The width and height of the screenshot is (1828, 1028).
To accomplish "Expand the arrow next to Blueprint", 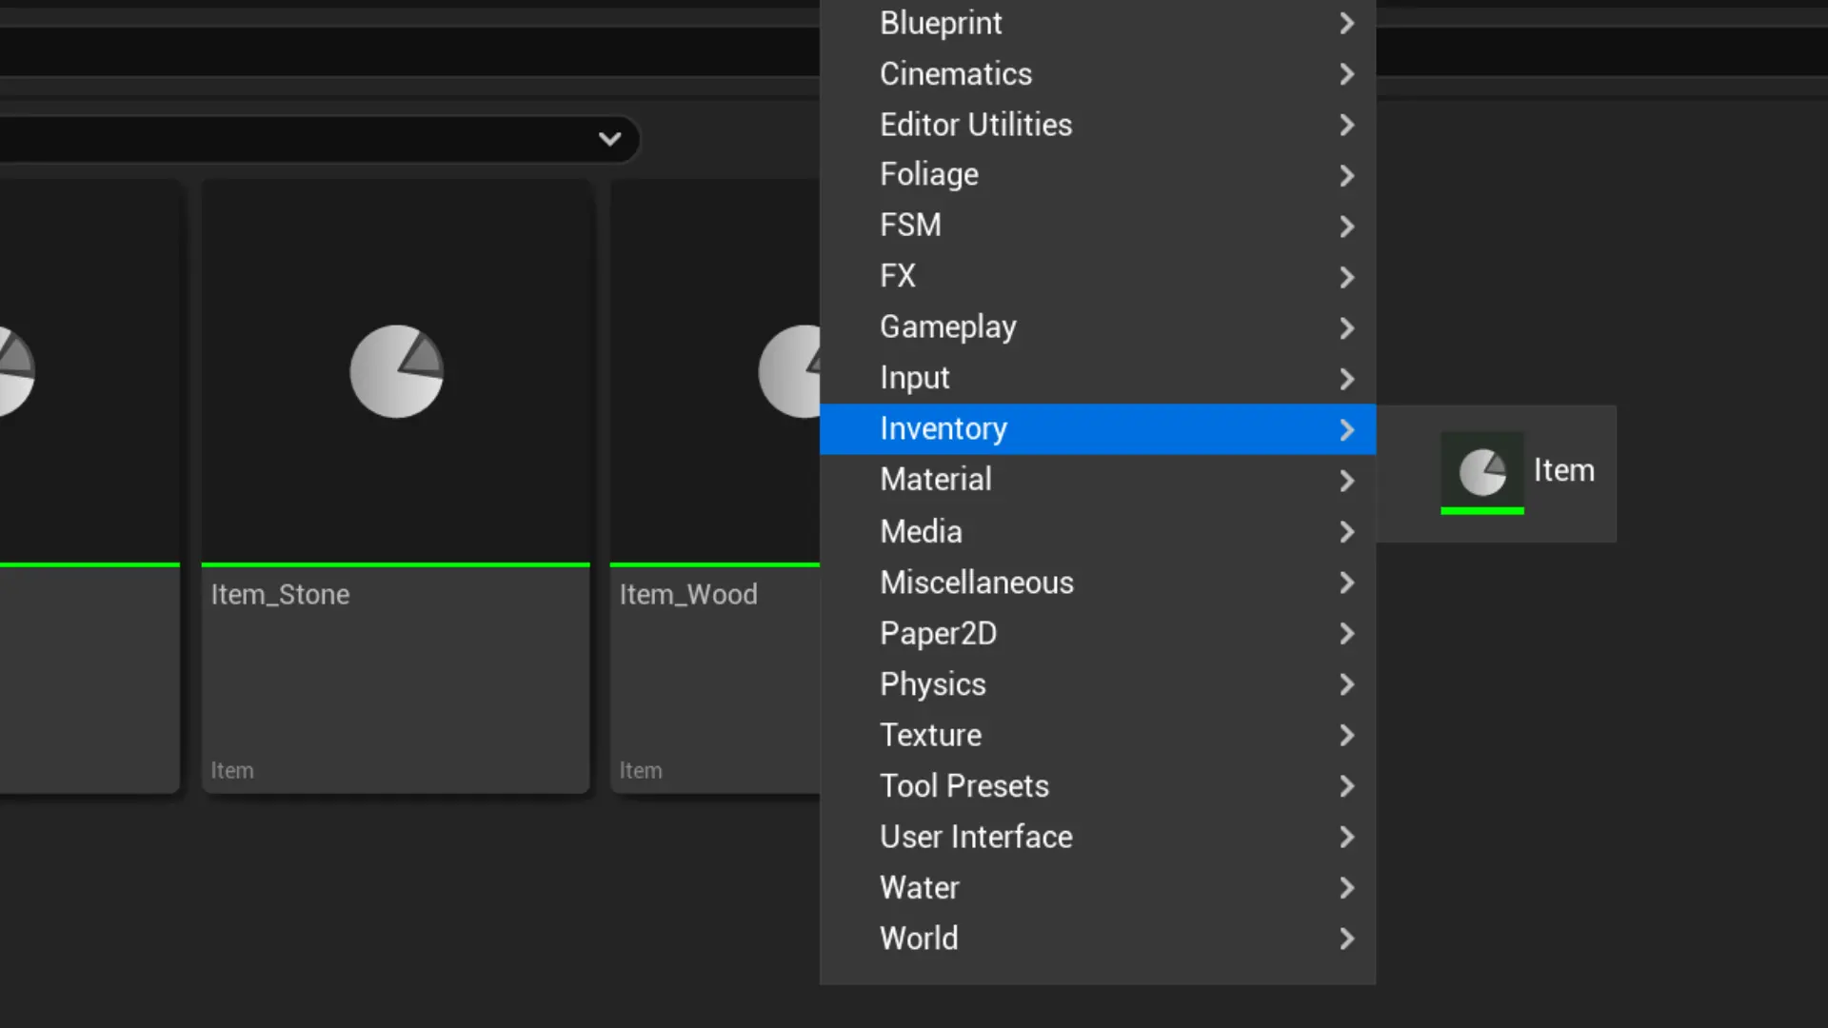I will [x=1346, y=23].
